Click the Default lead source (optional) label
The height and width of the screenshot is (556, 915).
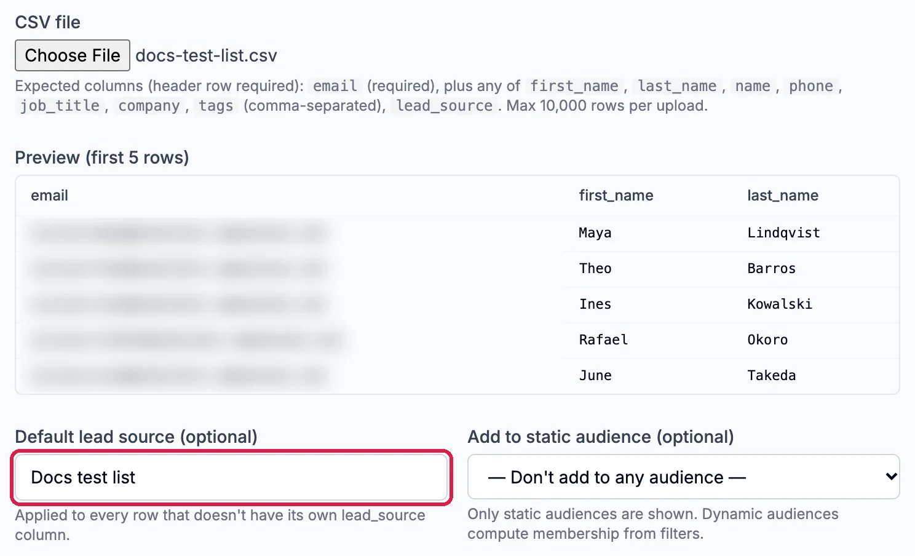(x=137, y=437)
